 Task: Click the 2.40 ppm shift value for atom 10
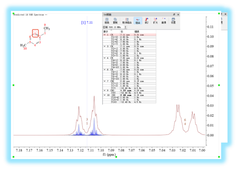tap(126, 95)
